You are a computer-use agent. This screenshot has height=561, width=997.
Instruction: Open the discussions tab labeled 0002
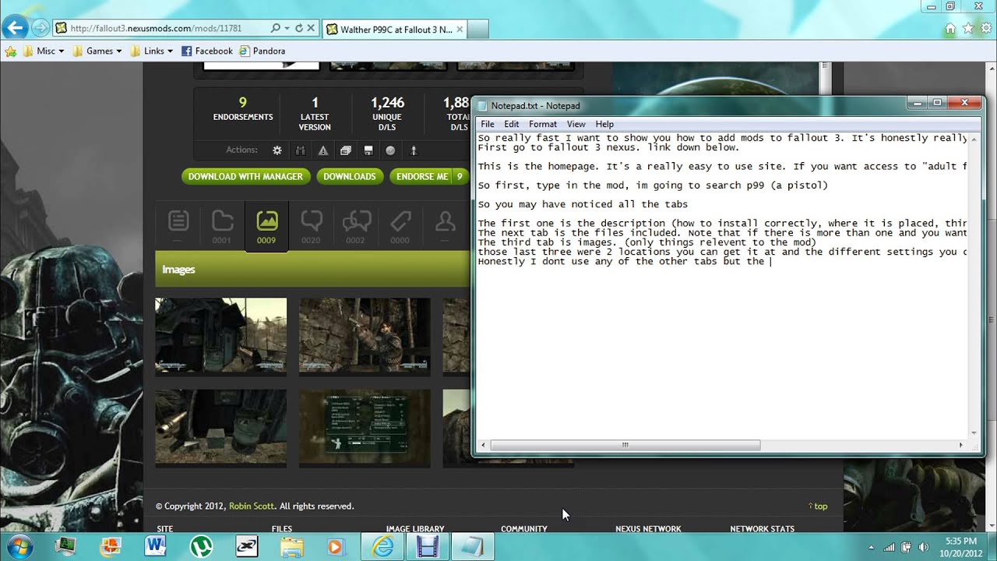355,226
